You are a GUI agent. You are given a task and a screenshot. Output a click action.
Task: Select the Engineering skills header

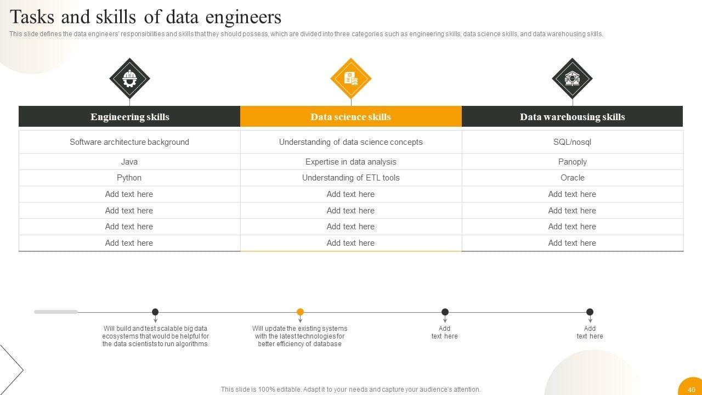(129, 117)
